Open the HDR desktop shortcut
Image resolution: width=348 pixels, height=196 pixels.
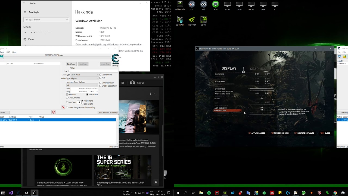tap(215, 6)
